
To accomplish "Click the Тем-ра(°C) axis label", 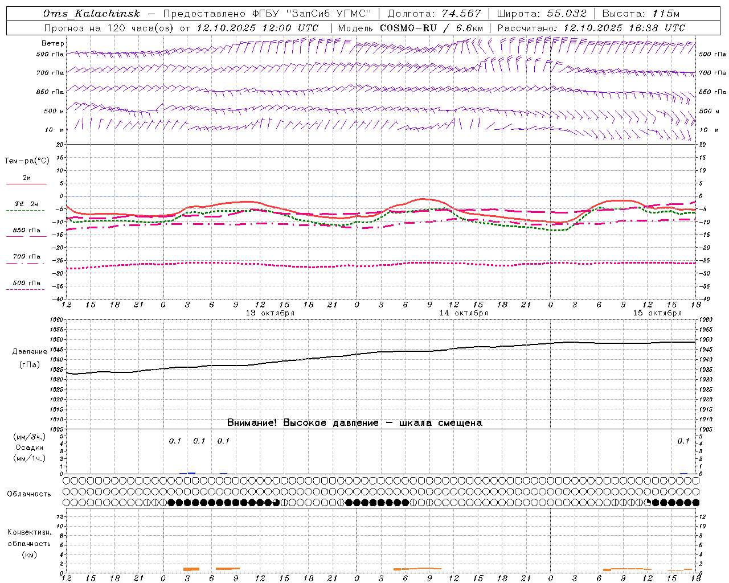I will (x=27, y=161).
